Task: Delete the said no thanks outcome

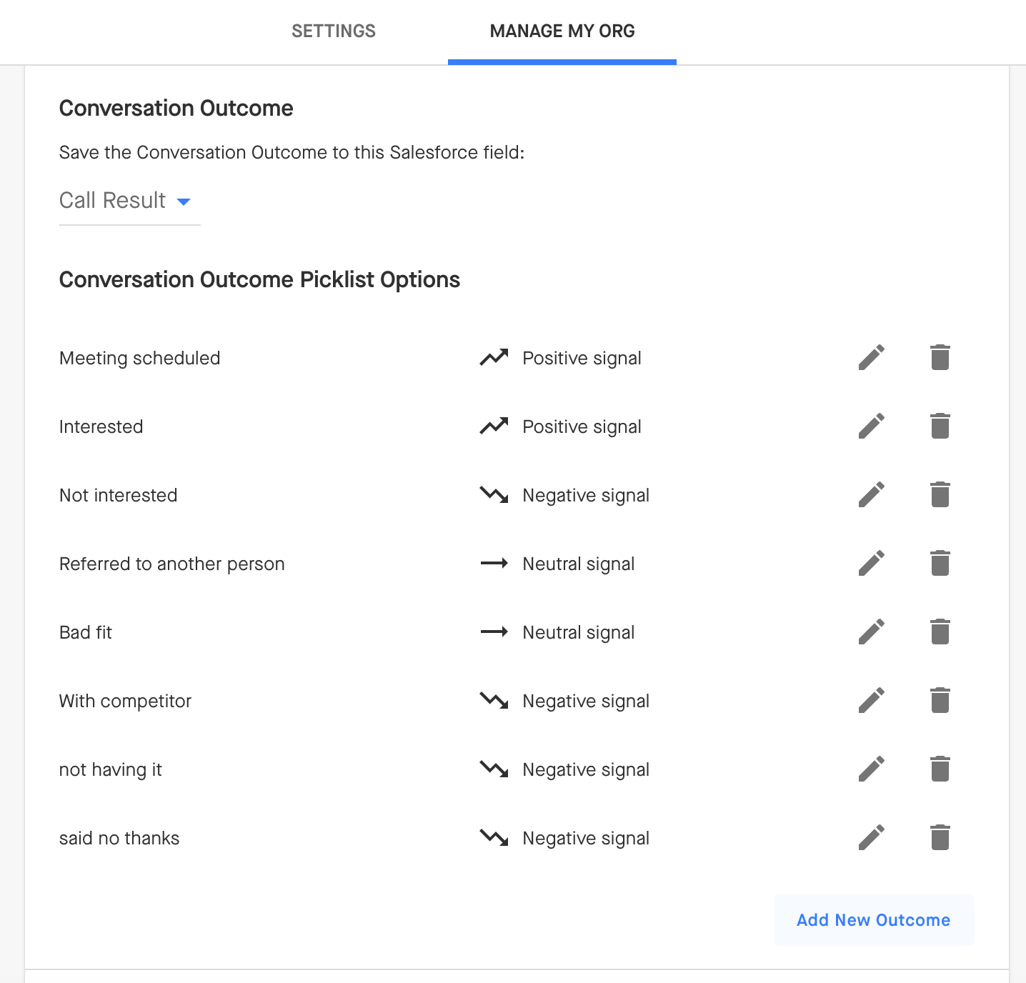Action: coord(940,837)
